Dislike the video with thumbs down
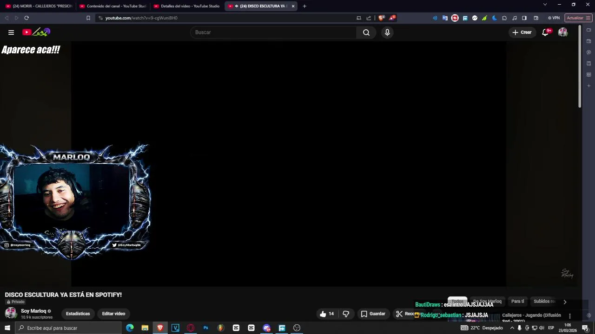This screenshot has width=595, height=334. click(346, 314)
